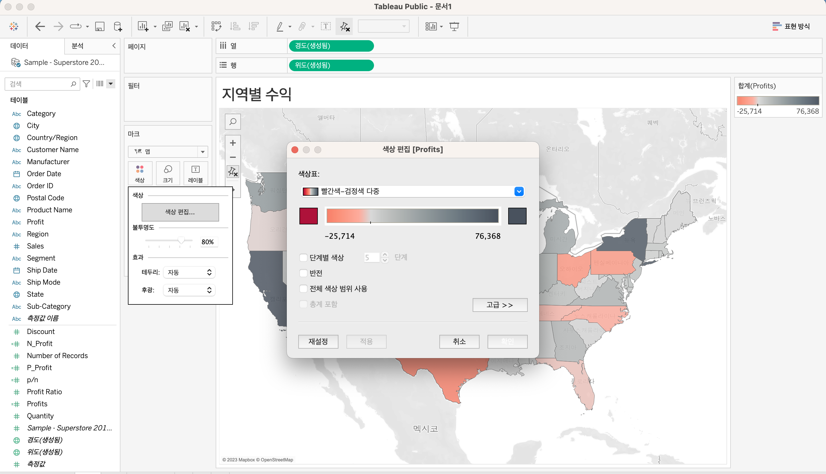Switch to the 분석 tab

pyautogui.click(x=77, y=46)
